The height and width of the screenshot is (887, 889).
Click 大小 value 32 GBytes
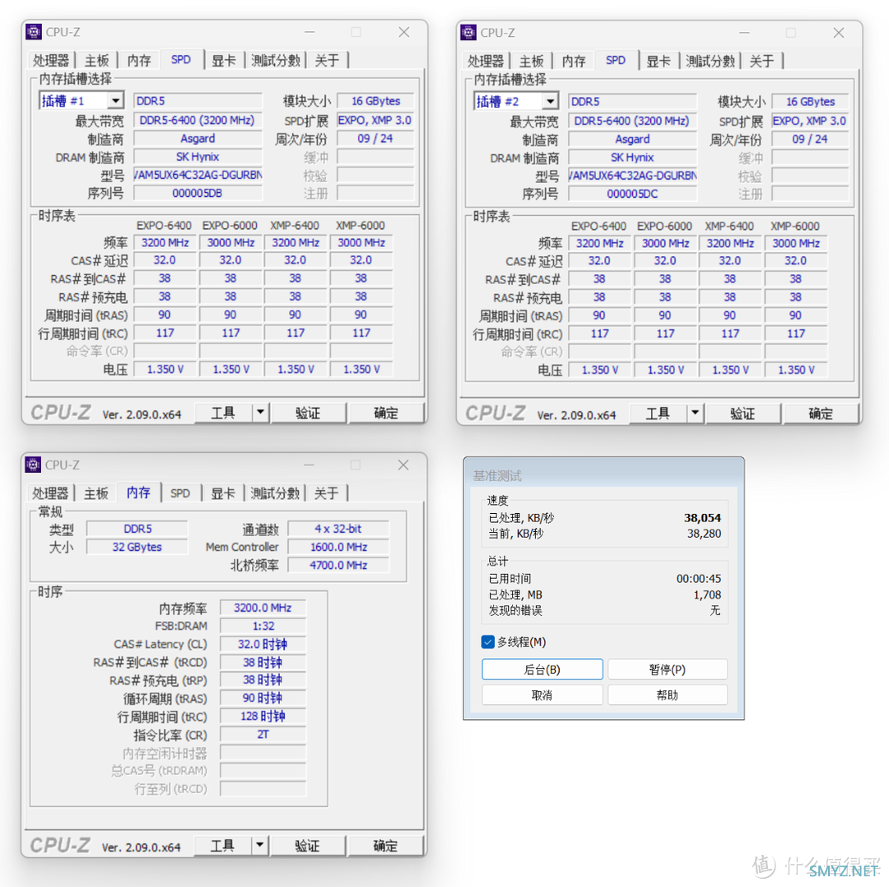point(137,547)
